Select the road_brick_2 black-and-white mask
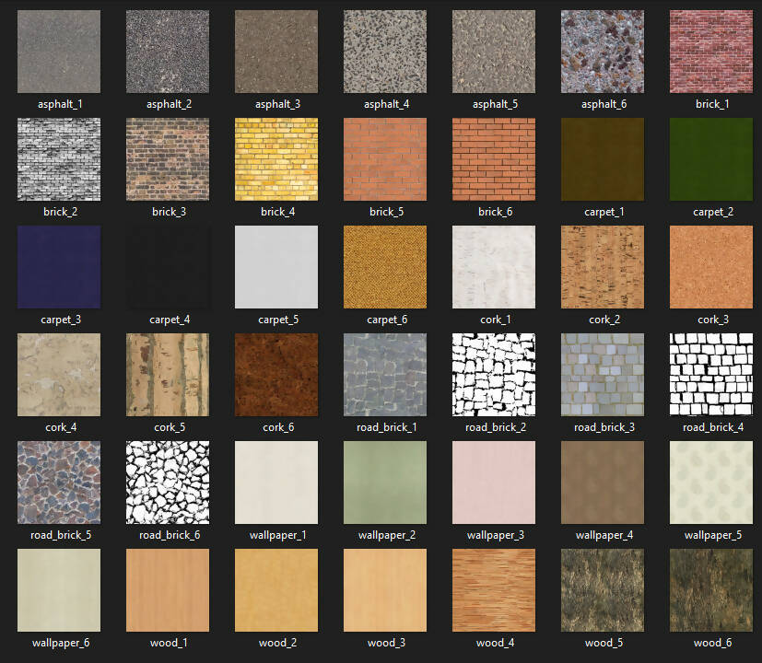Screen dimensions: 762x663 pyautogui.click(x=494, y=375)
